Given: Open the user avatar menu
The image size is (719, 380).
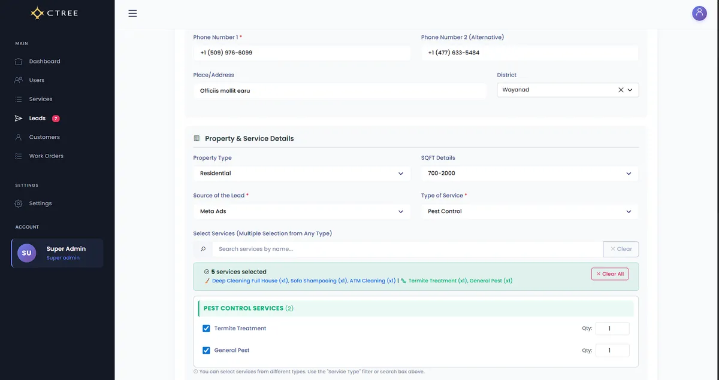Looking at the screenshot, I should 699,13.
